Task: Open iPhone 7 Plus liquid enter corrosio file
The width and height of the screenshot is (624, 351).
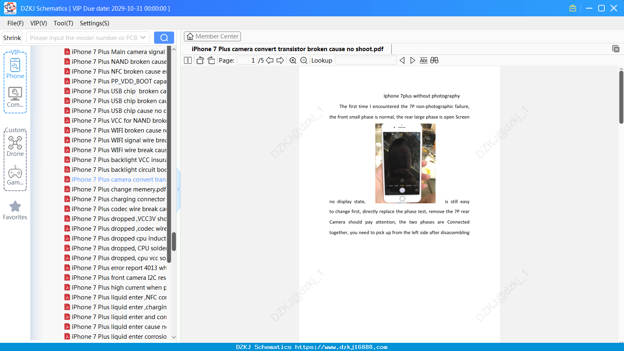Action: pos(115,337)
